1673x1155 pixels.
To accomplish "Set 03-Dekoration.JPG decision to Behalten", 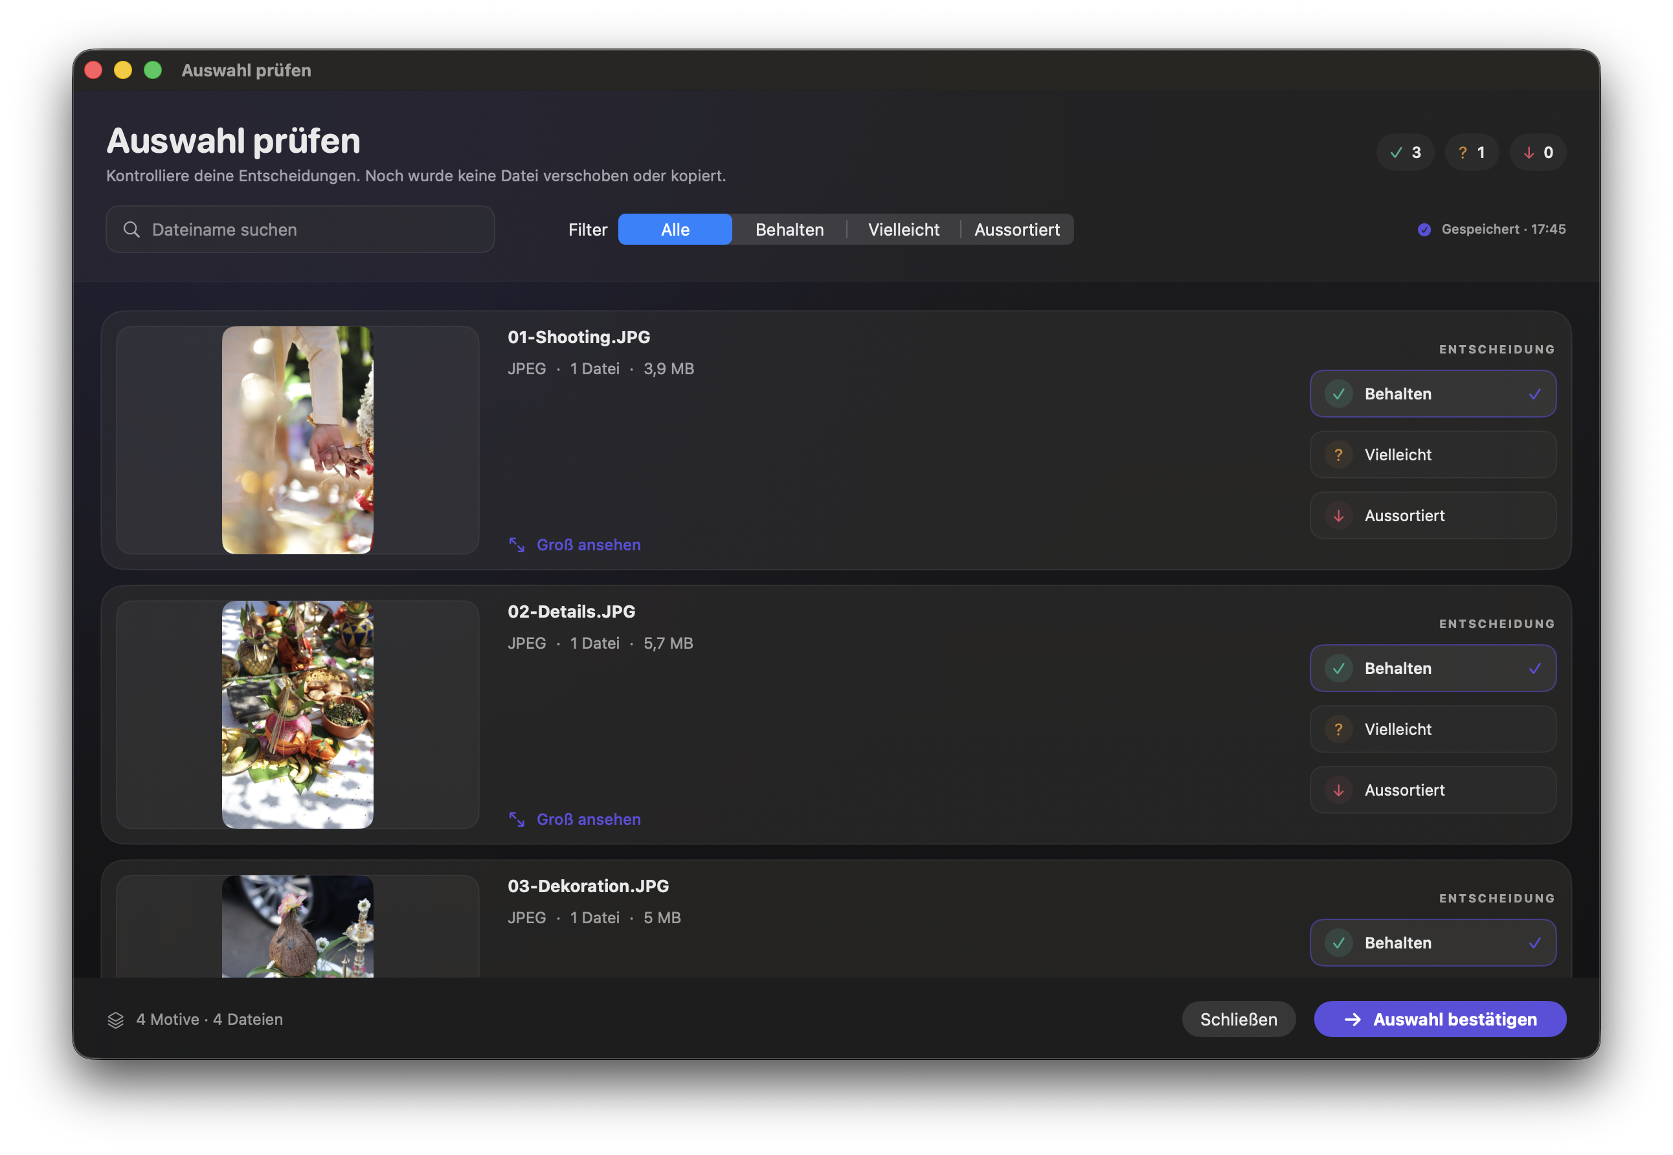I will click(x=1433, y=942).
